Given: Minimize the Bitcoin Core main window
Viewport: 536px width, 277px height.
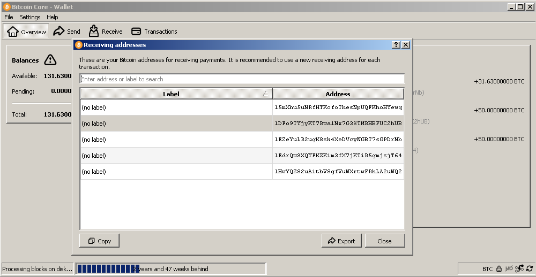Looking at the screenshot, I should pyautogui.click(x=511, y=7).
